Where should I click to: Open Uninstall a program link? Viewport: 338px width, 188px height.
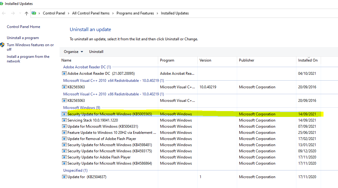pyautogui.click(x=23, y=38)
